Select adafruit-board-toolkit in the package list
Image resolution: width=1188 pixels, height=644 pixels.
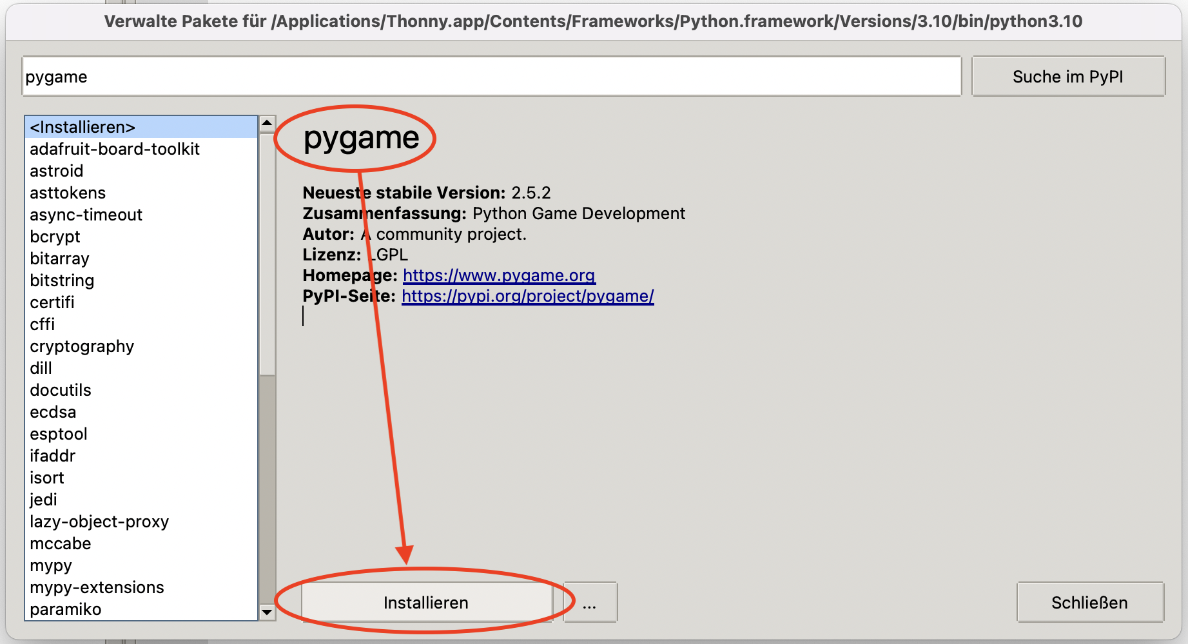tap(115, 149)
